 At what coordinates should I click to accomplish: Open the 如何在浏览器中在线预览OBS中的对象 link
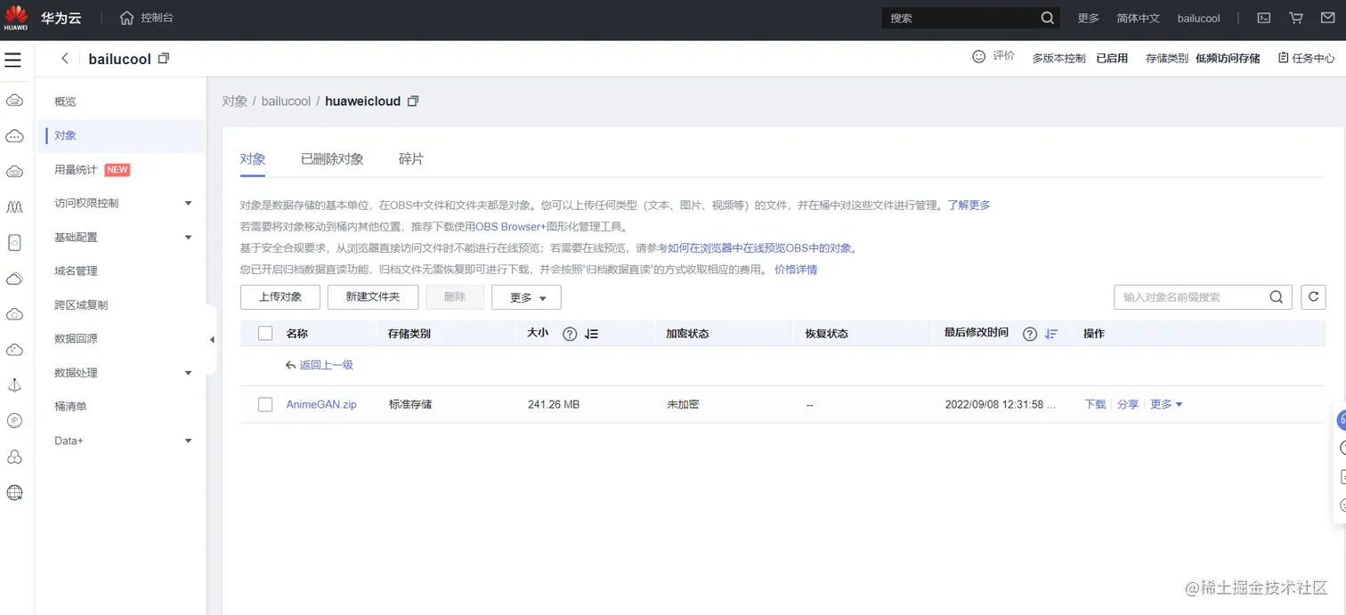[759, 248]
